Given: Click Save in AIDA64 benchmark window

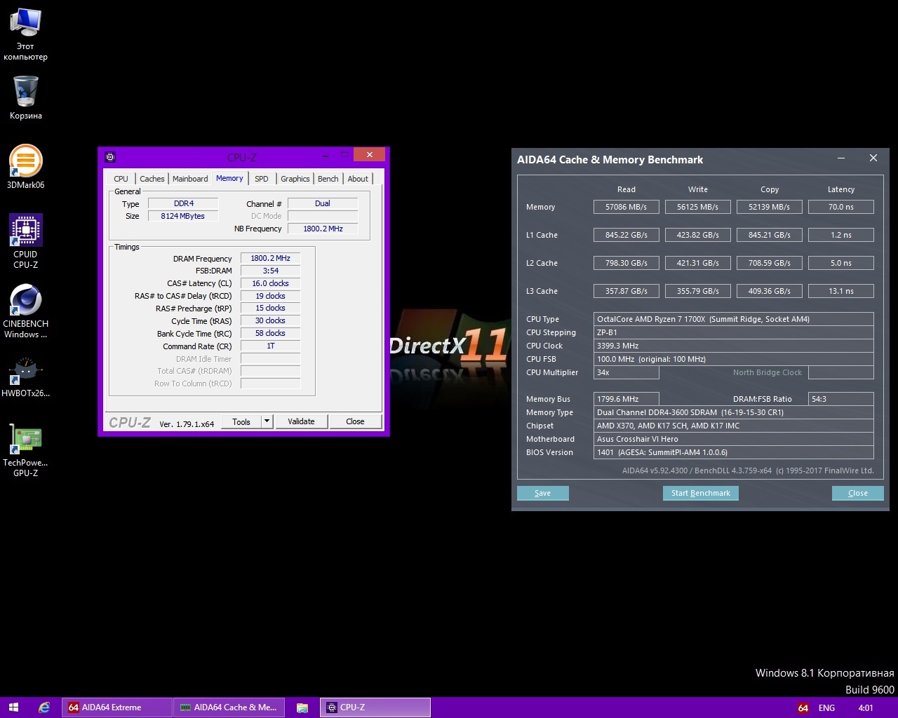Looking at the screenshot, I should 543,493.
